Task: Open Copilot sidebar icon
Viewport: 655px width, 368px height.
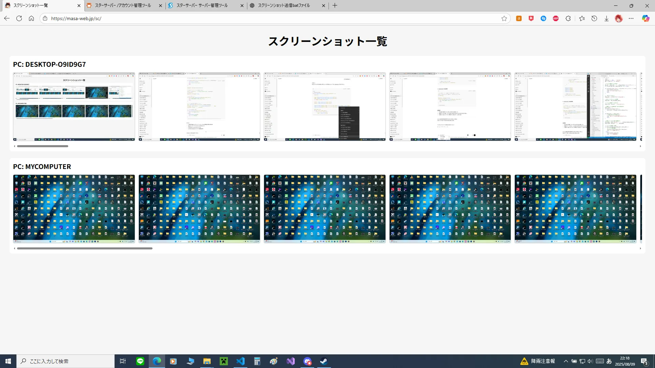Action: click(x=645, y=18)
